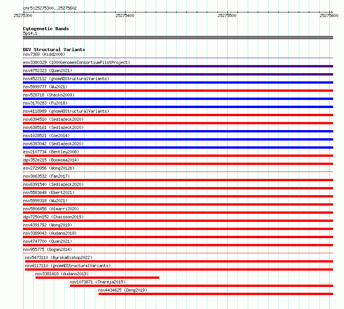Image resolution: width=344 pixels, height=309 pixels.
Task: Open variant nsv6391540 (Sedlazeck2020)
Action: click(53, 184)
